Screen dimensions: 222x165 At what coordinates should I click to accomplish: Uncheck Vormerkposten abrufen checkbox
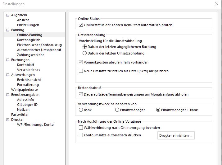tap(81, 62)
